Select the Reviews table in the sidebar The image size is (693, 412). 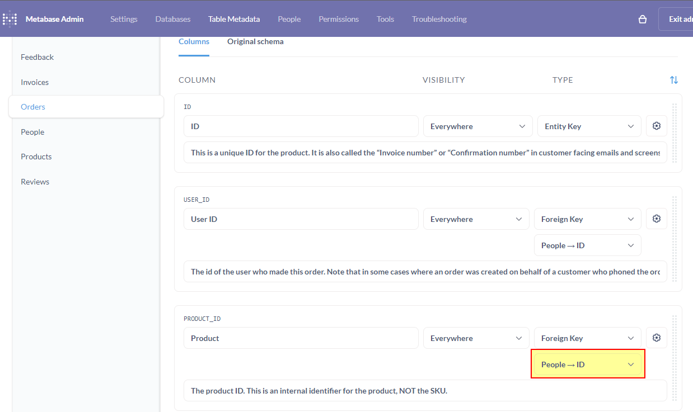click(35, 181)
